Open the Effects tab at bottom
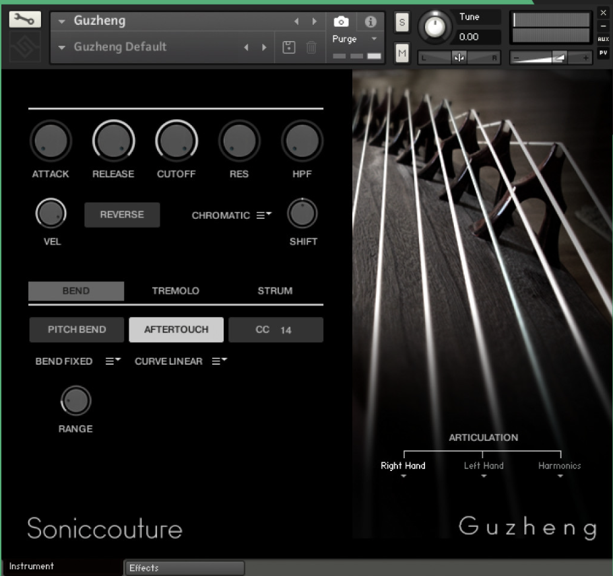Screen dimensions: 613x576 [x=184, y=568]
